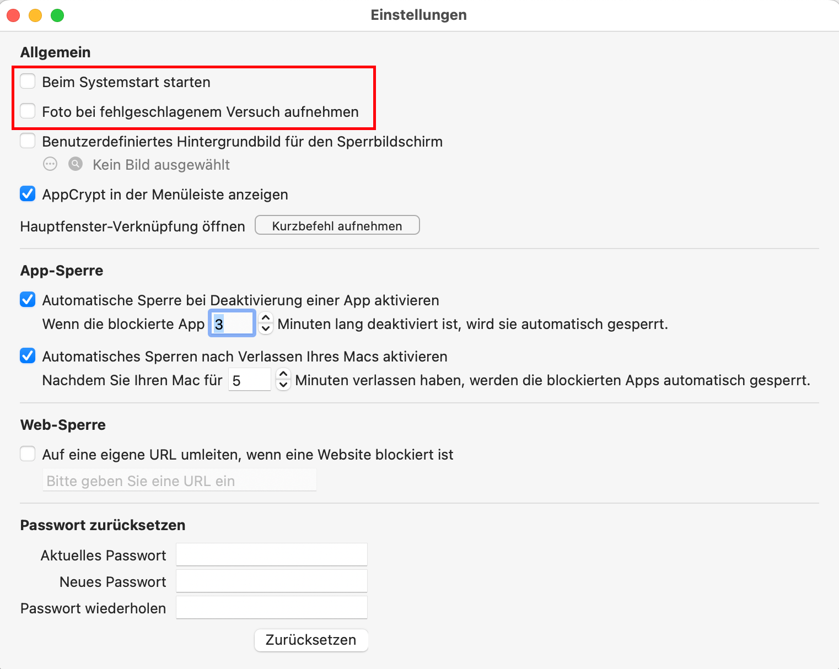
Task: Uncheck AppCrypt in der Menüleiste anzeigen
Action: click(28, 194)
